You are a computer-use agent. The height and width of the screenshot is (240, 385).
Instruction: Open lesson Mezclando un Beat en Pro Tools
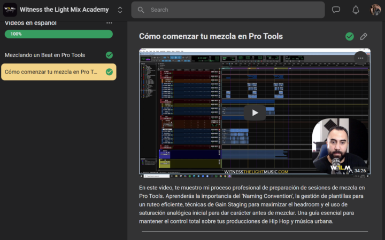pos(45,55)
